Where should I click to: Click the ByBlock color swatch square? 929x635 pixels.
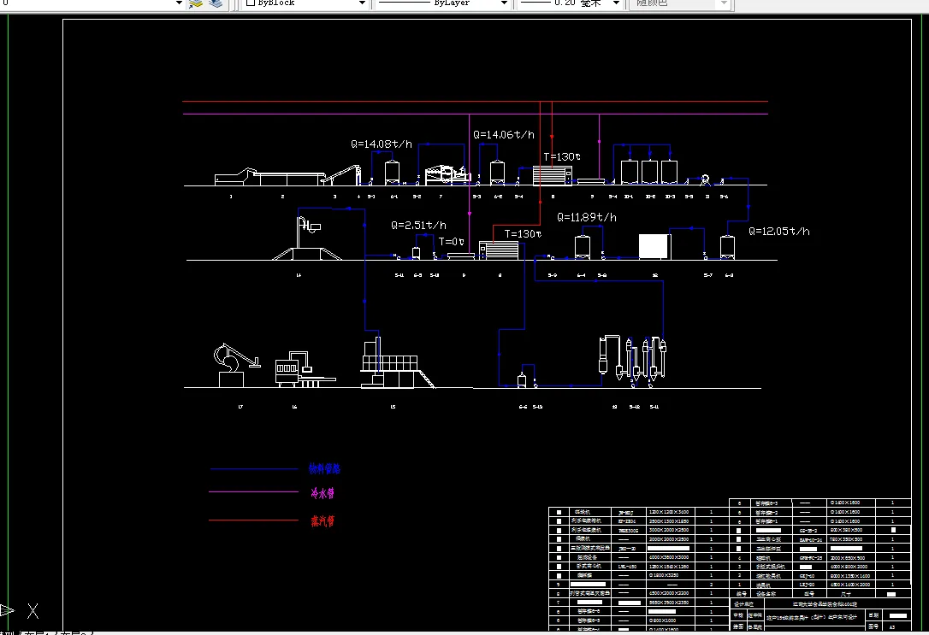(x=251, y=3)
